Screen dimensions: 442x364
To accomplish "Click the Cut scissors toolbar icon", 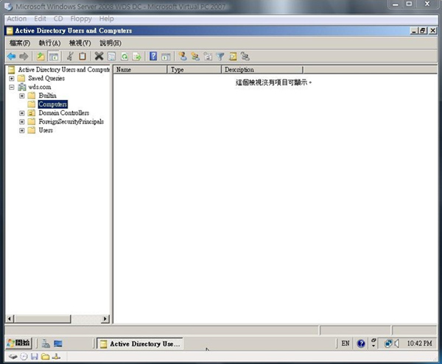I will click(70, 56).
